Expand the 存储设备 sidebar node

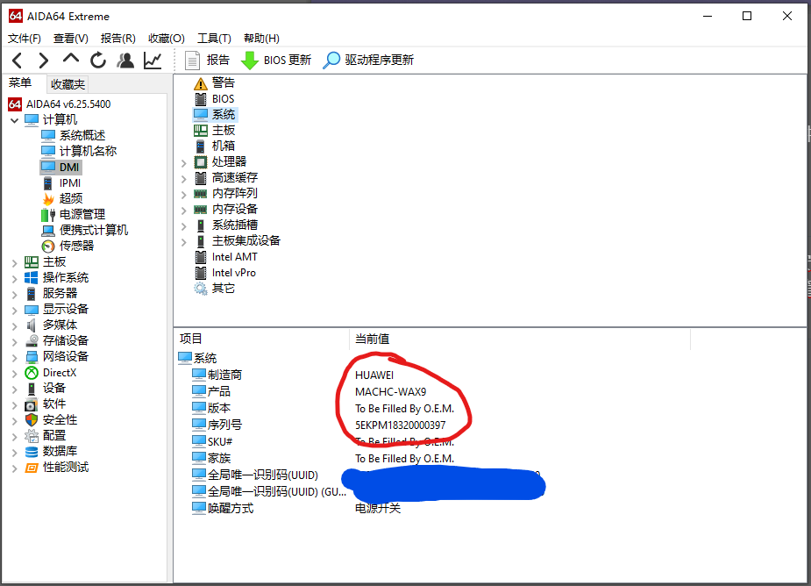(x=15, y=342)
